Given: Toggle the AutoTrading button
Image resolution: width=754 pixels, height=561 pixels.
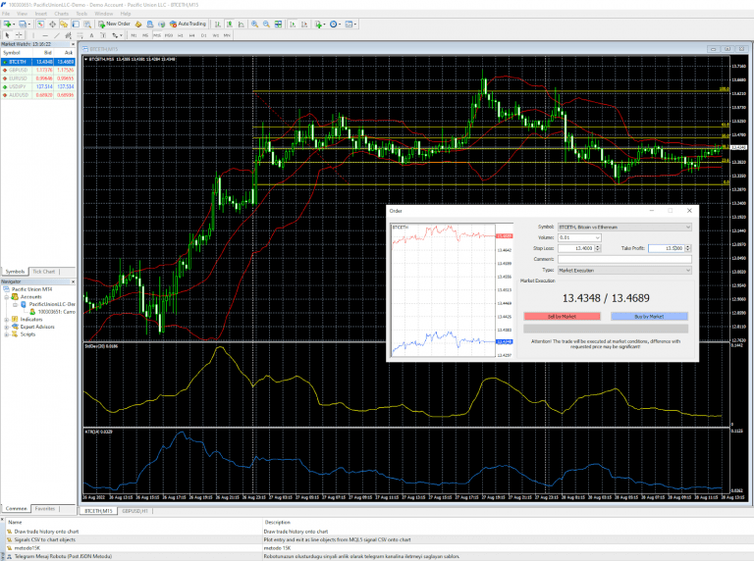Looking at the screenshot, I should (x=188, y=24).
